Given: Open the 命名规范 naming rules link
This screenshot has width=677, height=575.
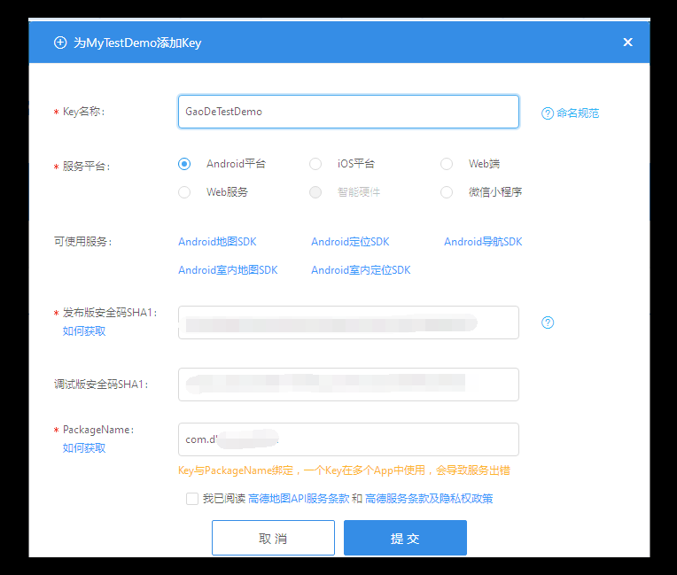Looking at the screenshot, I should [x=578, y=113].
